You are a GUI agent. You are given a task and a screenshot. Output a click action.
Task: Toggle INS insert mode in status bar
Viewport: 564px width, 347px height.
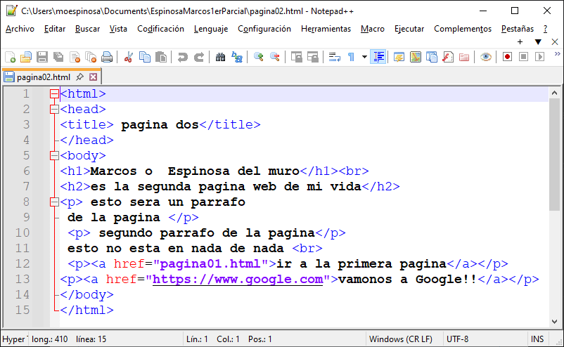point(537,339)
